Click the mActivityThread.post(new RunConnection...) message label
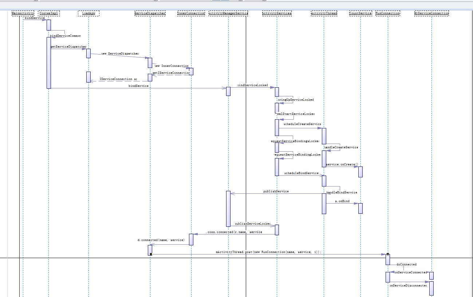473x297 pixels. [x=269, y=252]
